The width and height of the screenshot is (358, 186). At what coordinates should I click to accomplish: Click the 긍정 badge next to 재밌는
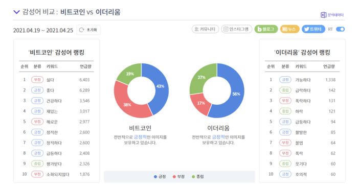[37, 111]
